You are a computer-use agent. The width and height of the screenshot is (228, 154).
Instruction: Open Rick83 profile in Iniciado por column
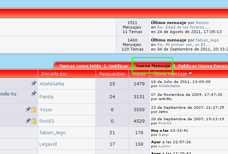point(47,121)
